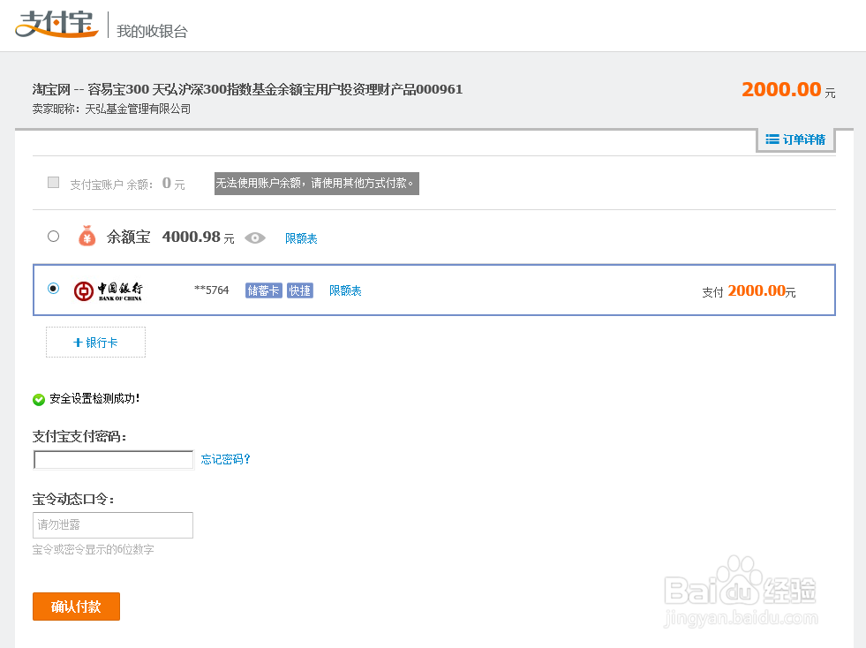Click the 安全设置检测成功! message

(x=94, y=398)
